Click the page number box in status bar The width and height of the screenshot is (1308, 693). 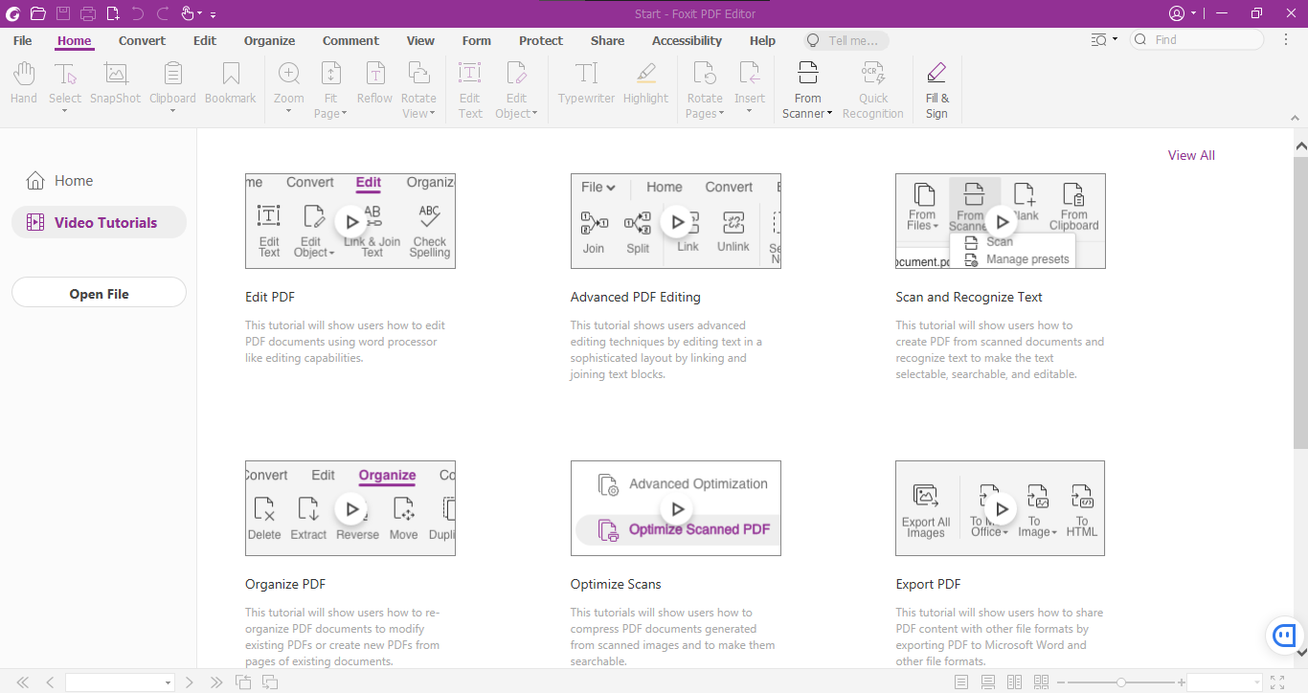(x=120, y=682)
